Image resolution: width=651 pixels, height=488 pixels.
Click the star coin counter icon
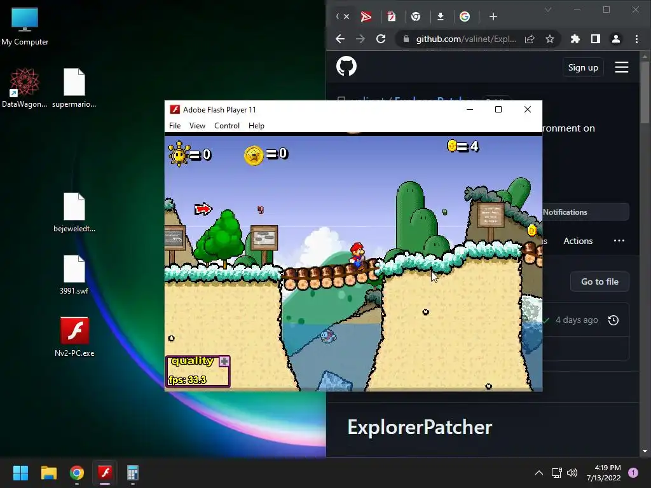(254, 156)
